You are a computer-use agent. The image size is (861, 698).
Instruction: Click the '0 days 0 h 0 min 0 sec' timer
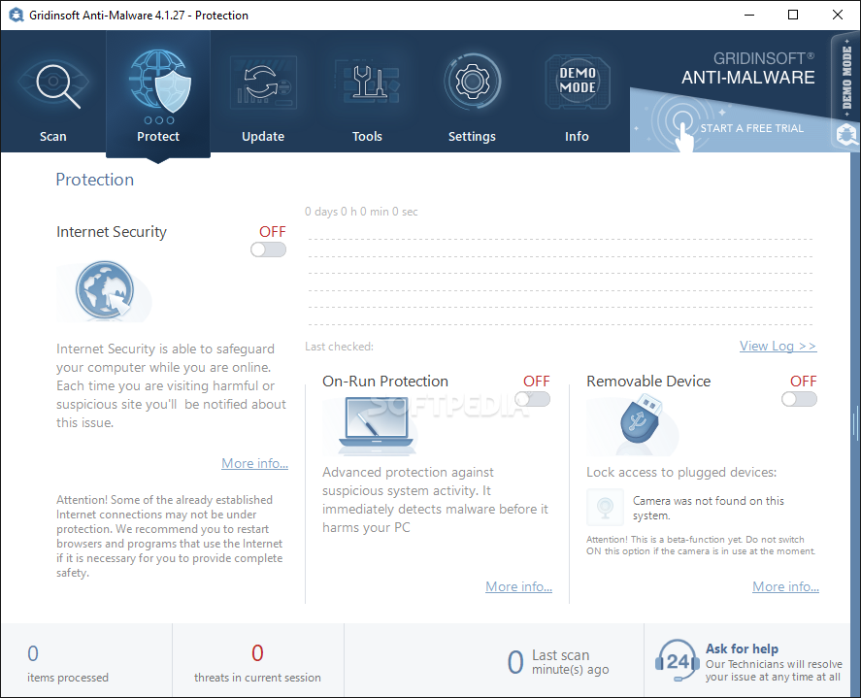(x=361, y=212)
